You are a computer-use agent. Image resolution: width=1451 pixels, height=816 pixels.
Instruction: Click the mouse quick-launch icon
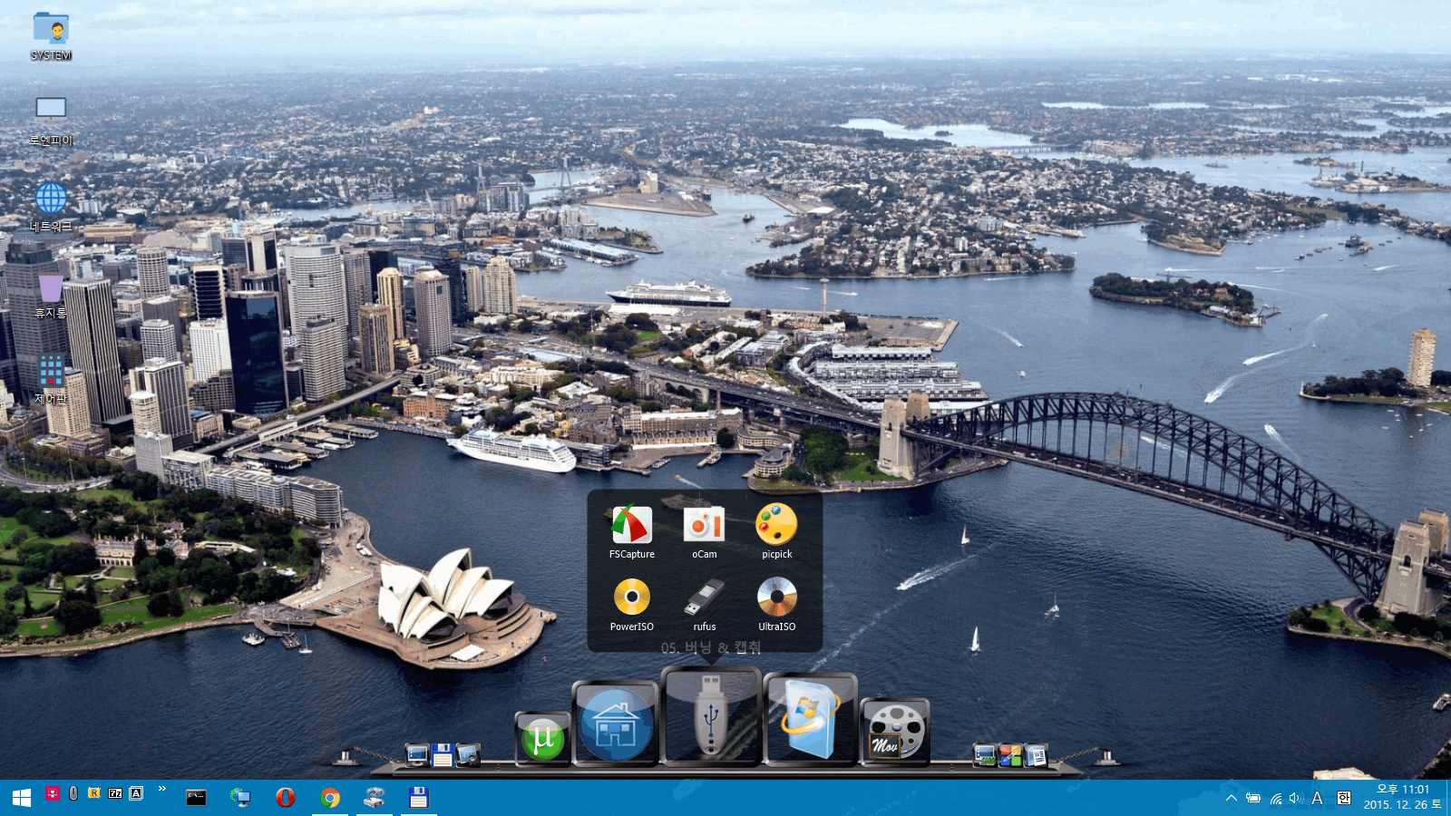click(73, 793)
